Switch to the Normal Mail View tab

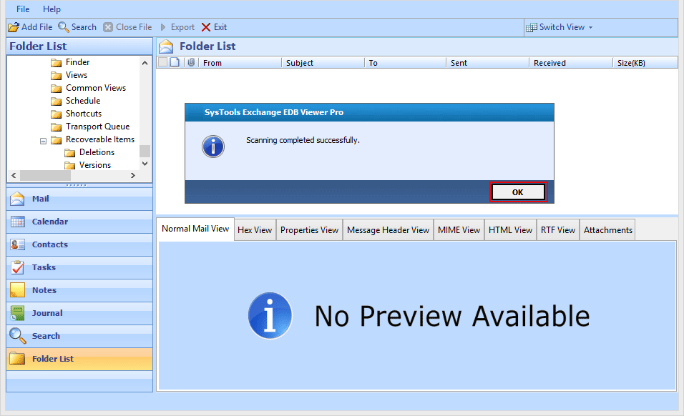tap(195, 229)
